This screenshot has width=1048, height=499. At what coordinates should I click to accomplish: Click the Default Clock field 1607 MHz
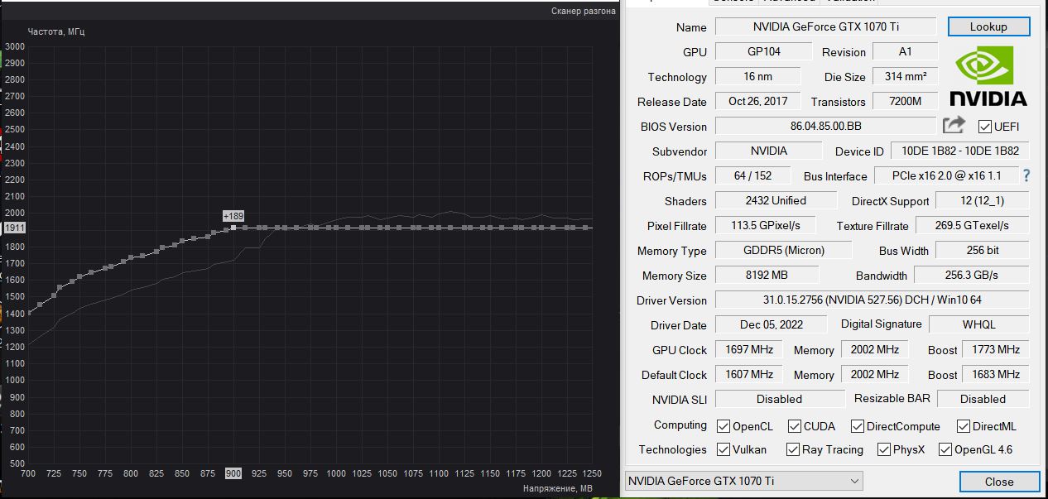tap(749, 374)
